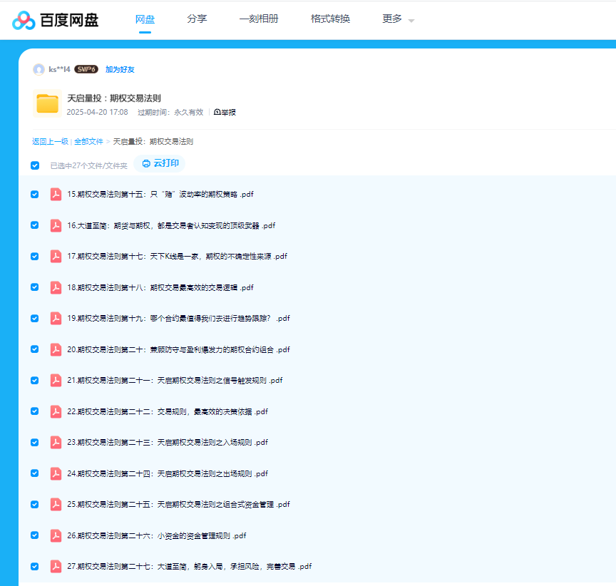Screen dimensions: 616x586
Task: Click 返回上一级 breadcrumb link
Action: (50, 142)
